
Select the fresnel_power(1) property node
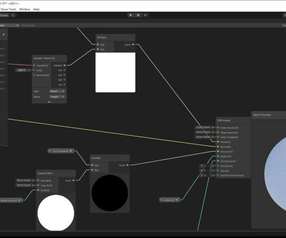11,200
